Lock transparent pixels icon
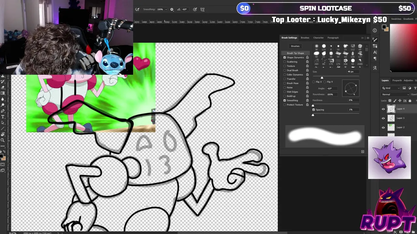Image resolution: width=417 pixels, height=234 pixels. (x=390, y=101)
